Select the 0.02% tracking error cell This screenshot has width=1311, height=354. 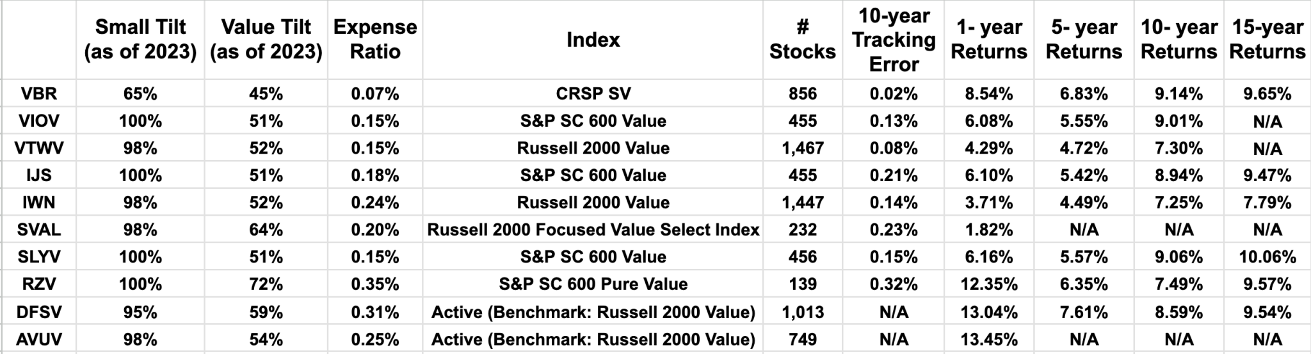[893, 93]
